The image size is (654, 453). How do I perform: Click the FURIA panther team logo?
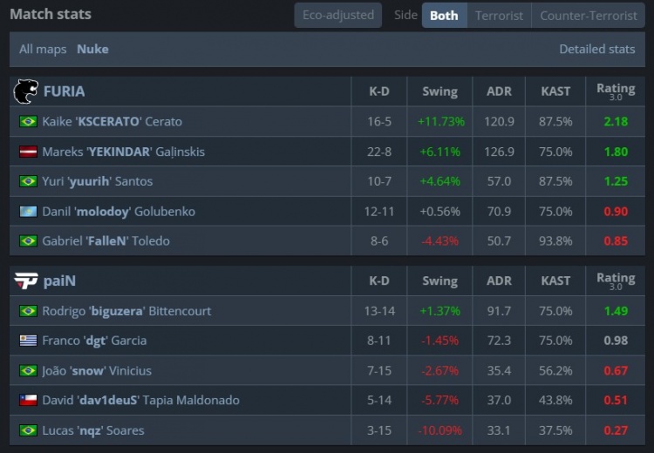(x=25, y=91)
